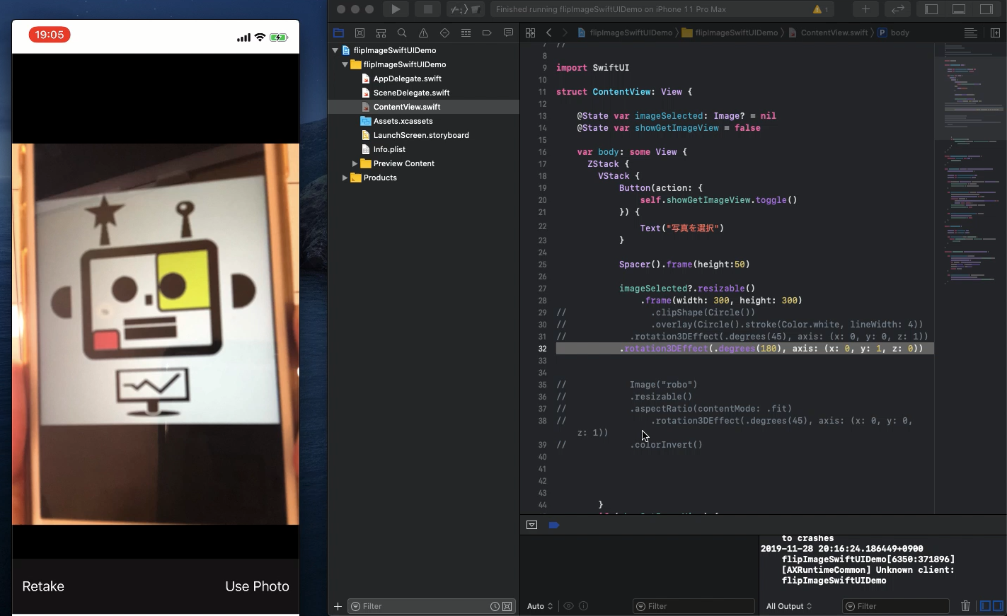Open the related items grid menu
Image resolution: width=1007 pixels, height=616 pixels.
530,33
